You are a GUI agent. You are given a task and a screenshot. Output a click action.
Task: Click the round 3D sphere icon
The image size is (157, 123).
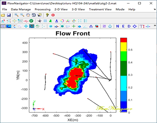(51, 26)
